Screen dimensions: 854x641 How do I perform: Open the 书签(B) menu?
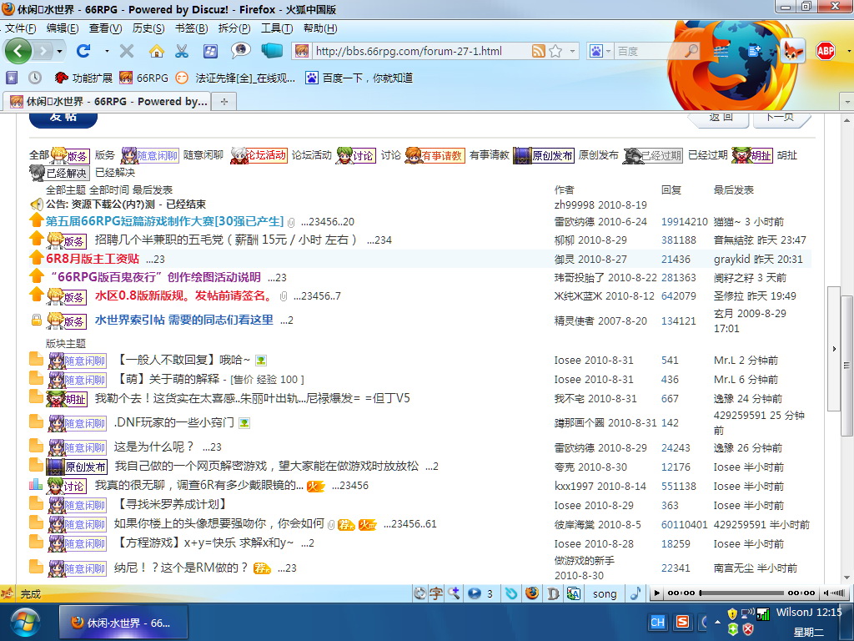click(x=191, y=28)
